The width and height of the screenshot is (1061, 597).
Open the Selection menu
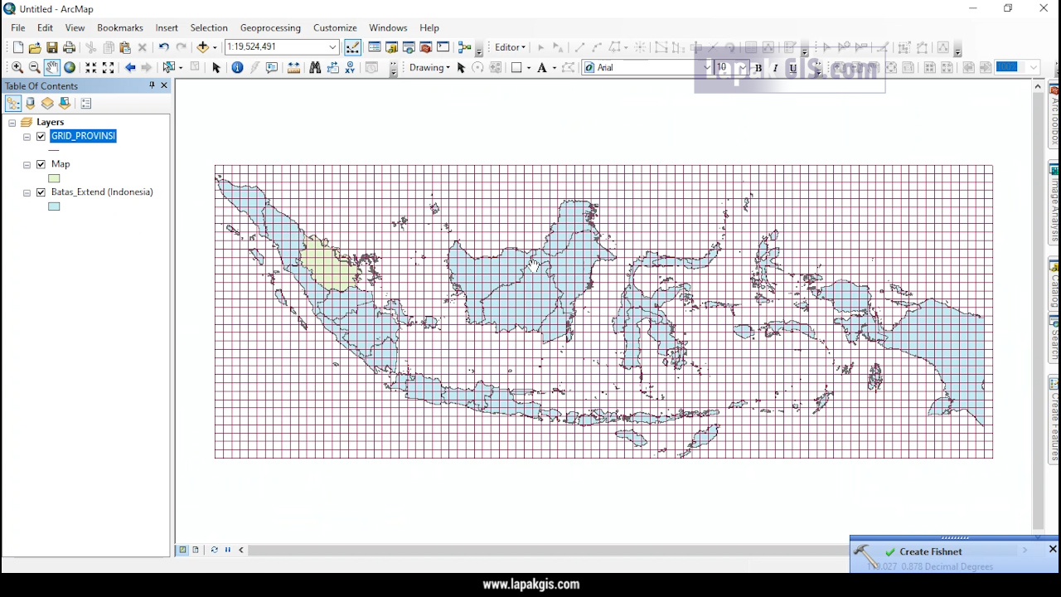point(209,27)
